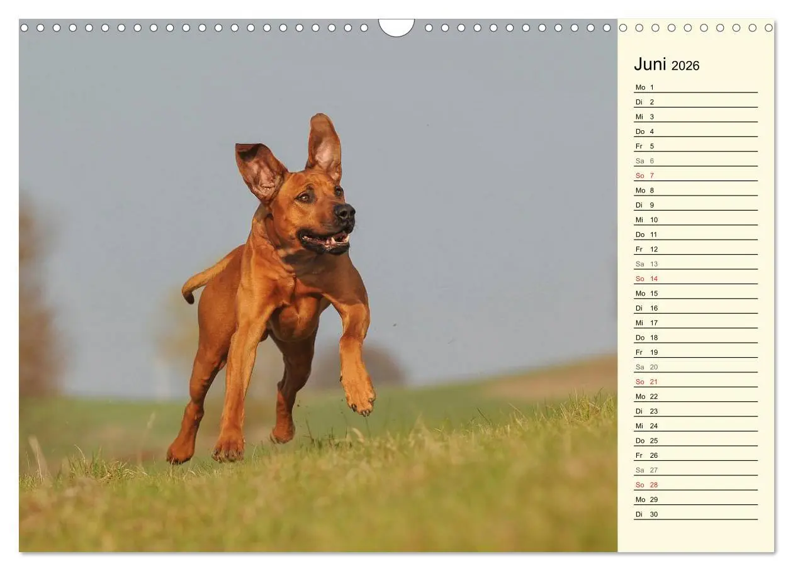Select the red row 'So 28'
793x571 pixels.
[x=695, y=484]
